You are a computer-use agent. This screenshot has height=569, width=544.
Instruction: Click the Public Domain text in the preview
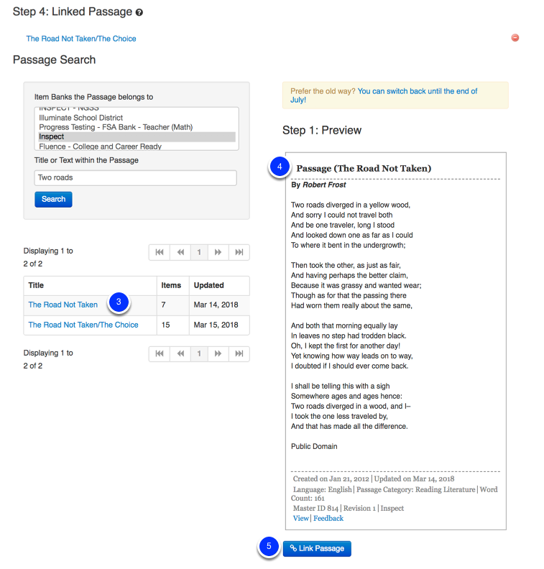point(314,446)
